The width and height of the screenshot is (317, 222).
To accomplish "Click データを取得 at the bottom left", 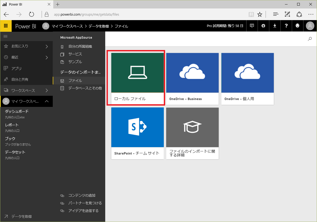I will (21, 216).
